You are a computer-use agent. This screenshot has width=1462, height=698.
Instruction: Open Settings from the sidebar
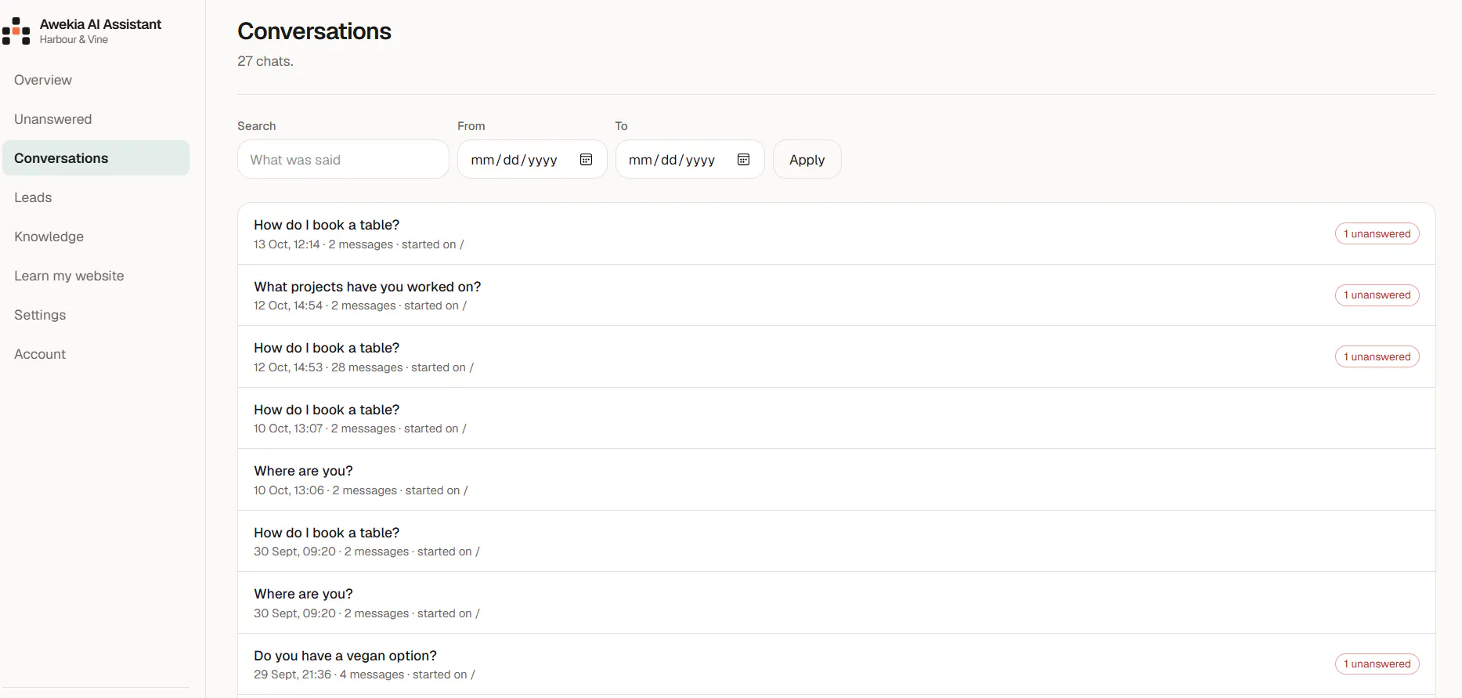click(96, 315)
